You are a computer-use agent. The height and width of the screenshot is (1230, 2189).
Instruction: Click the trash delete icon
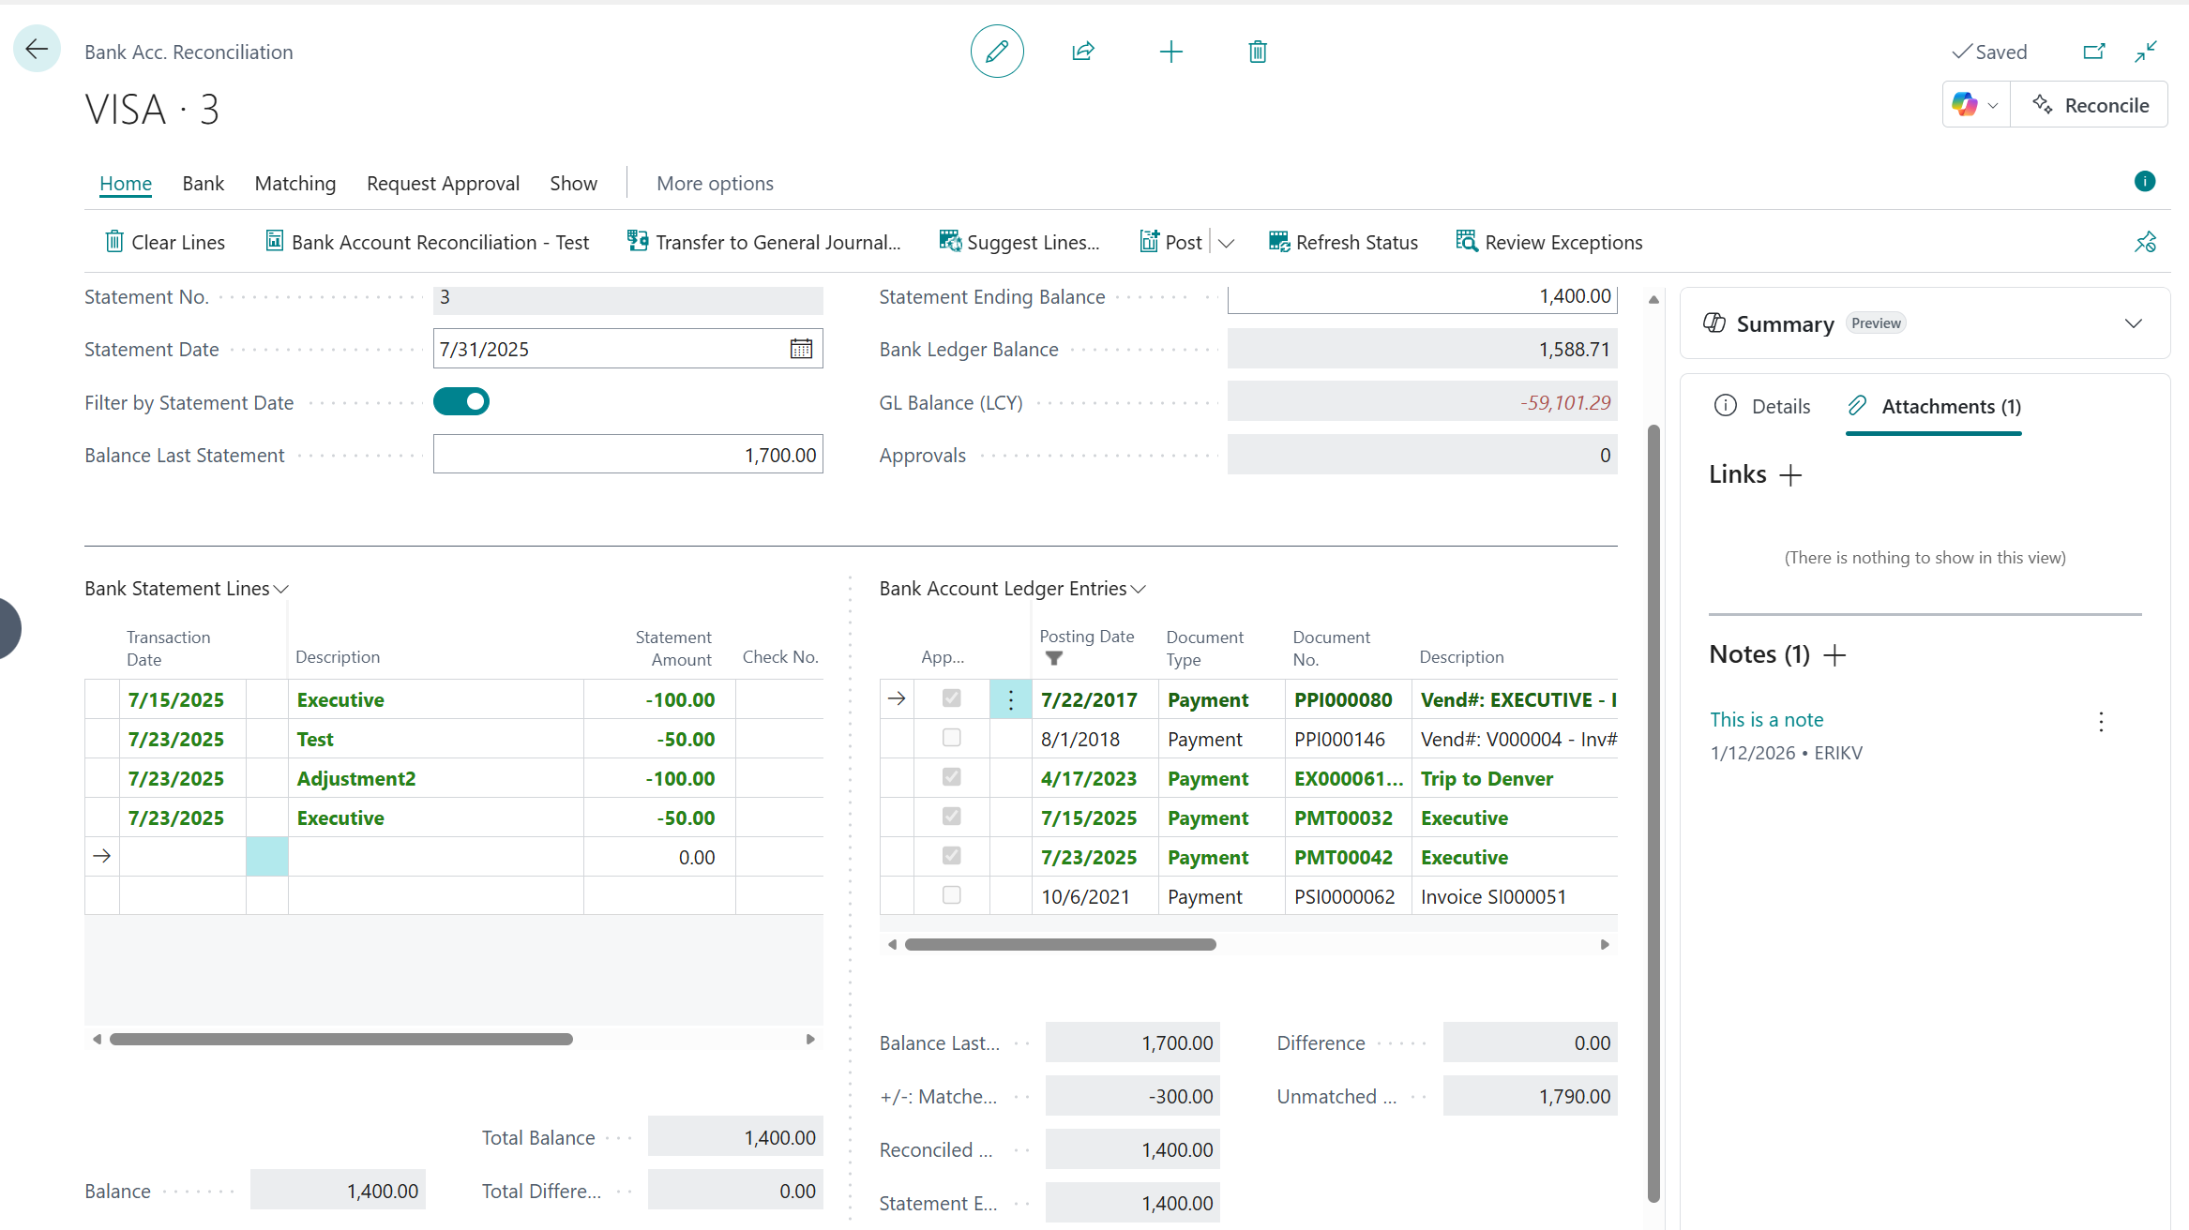(x=1258, y=52)
